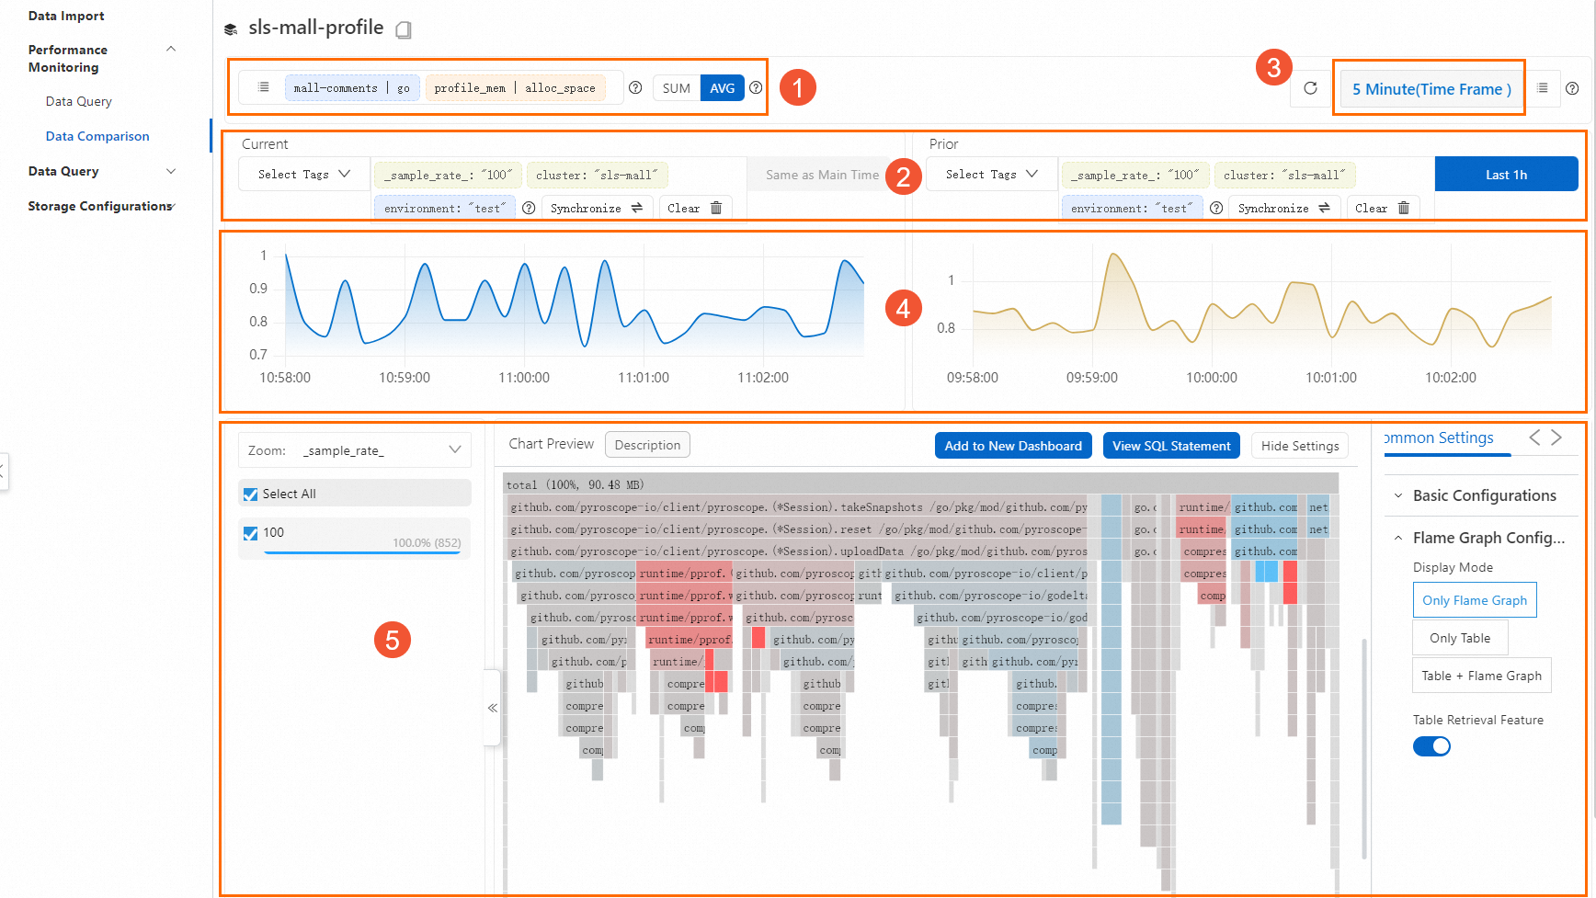
Task: Disable Table Retrieval Feature switch
Action: click(x=1431, y=746)
